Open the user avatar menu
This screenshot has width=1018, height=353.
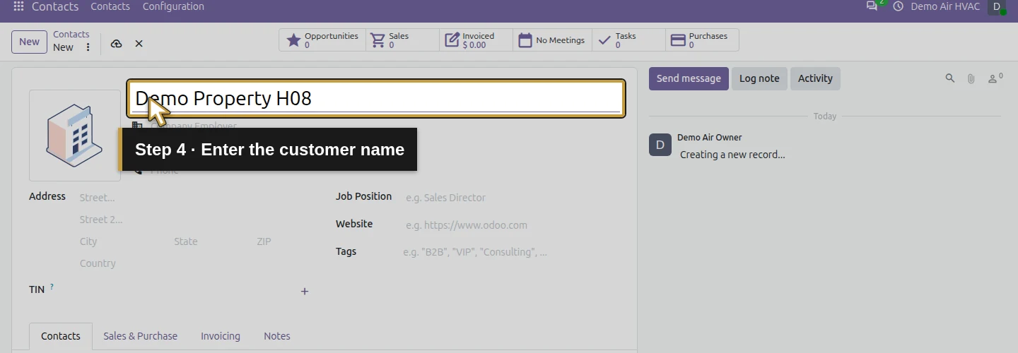click(997, 6)
